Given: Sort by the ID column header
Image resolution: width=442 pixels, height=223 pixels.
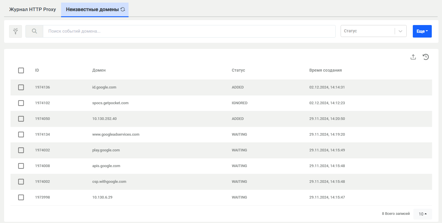Looking at the screenshot, I should coord(37,70).
